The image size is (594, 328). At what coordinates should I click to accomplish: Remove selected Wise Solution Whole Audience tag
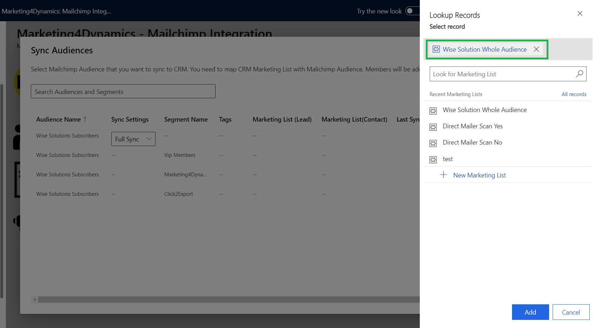point(536,49)
